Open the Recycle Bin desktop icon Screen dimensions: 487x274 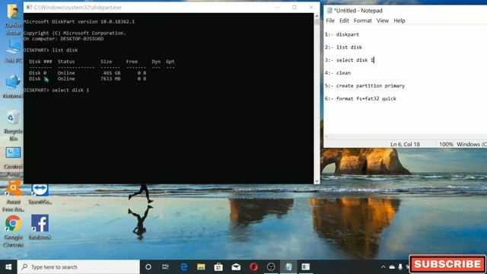tap(13, 125)
